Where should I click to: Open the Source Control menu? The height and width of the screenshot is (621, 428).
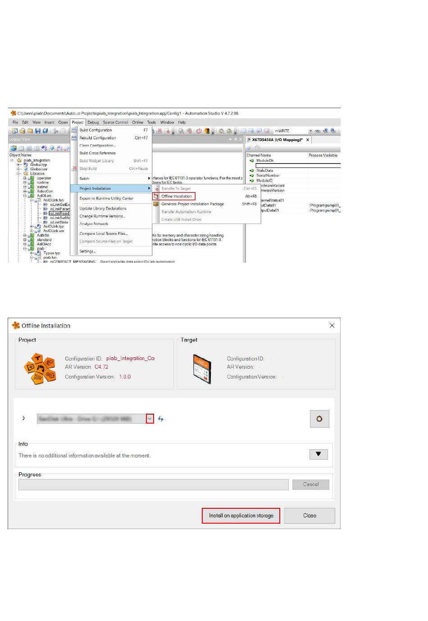coord(115,122)
